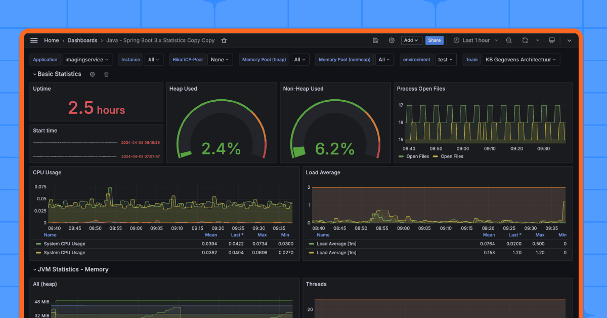Enable kiosk TV view mode
The width and height of the screenshot is (607, 318).
[552, 40]
